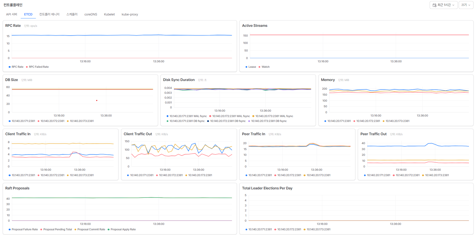Toggle the 10.140.20.172:2381 DB fsync legend entry
Image resolution: width=476 pixels, height=236 pixels.
226,121
